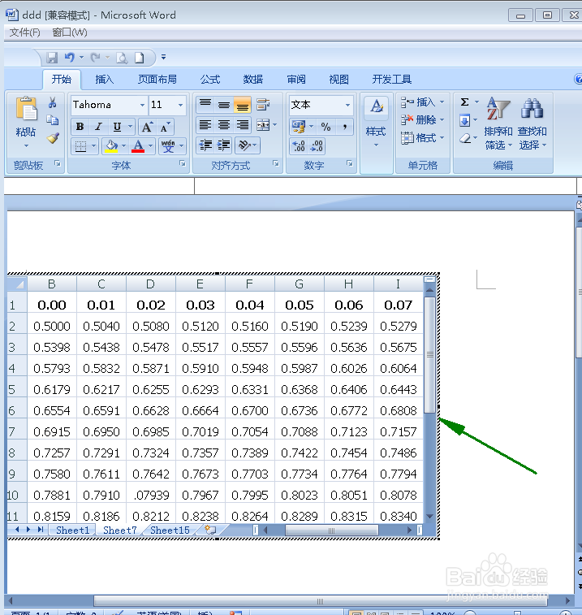Image resolution: width=582 pixels, height=615 pixels.
Task: Open the number format 文本 dropdown
Action: pos(347,105)
